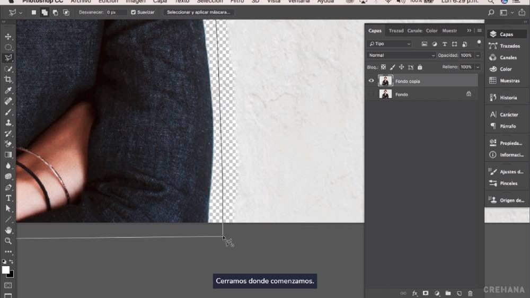Pick the Eyedropper tool
Image resolution: width=530 pixels, height=298 pixels.
pyautogui.click(x=8, y=91)
